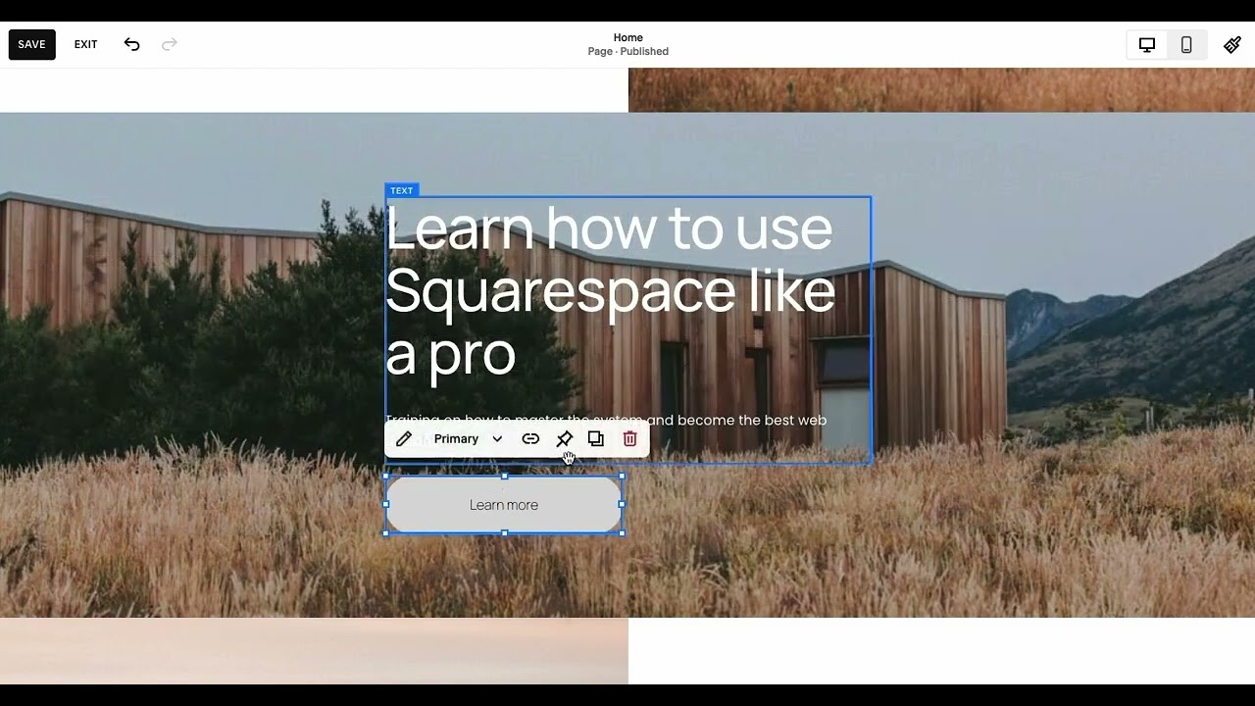Switch to desktop view
Viewport: 1255px width, 706px height.
1146,44
